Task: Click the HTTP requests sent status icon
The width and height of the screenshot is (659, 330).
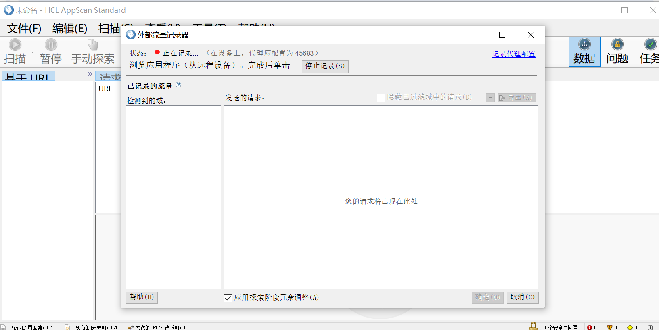Action: pyautogui.click(x=131, y=328)
